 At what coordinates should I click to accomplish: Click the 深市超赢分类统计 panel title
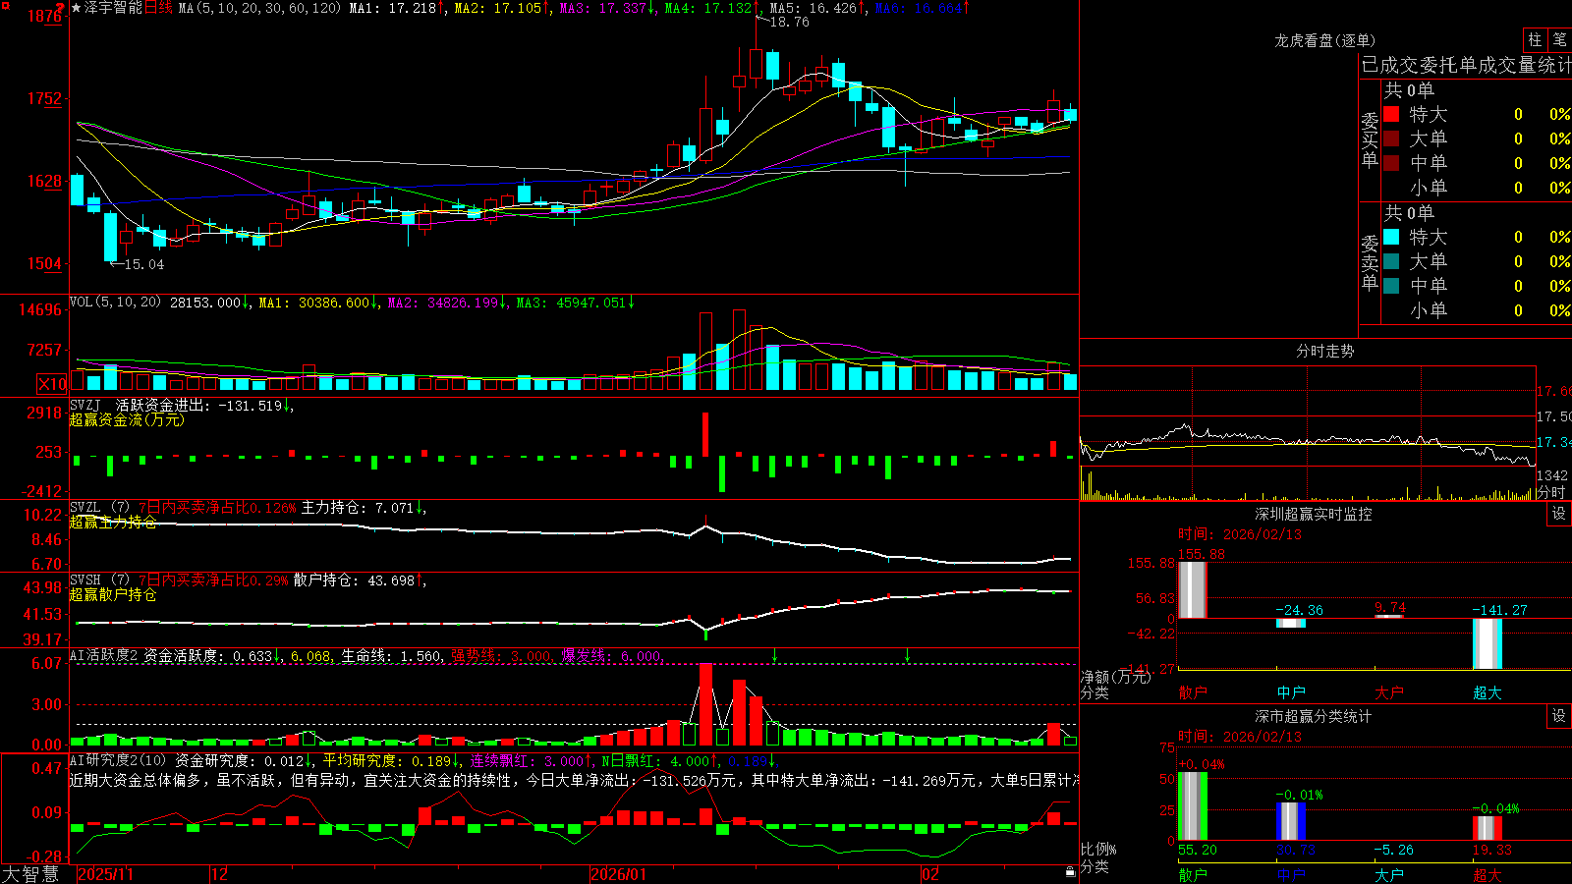click(x=1314, y=716)
